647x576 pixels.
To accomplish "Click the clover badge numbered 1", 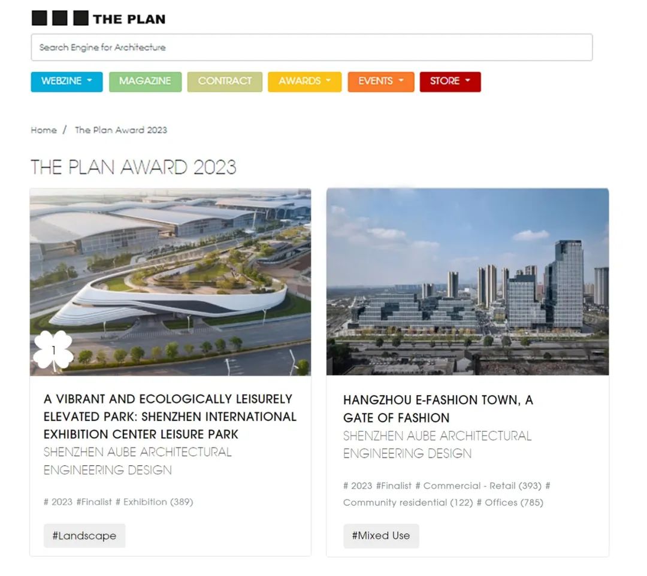I will [x=53, y=350].
